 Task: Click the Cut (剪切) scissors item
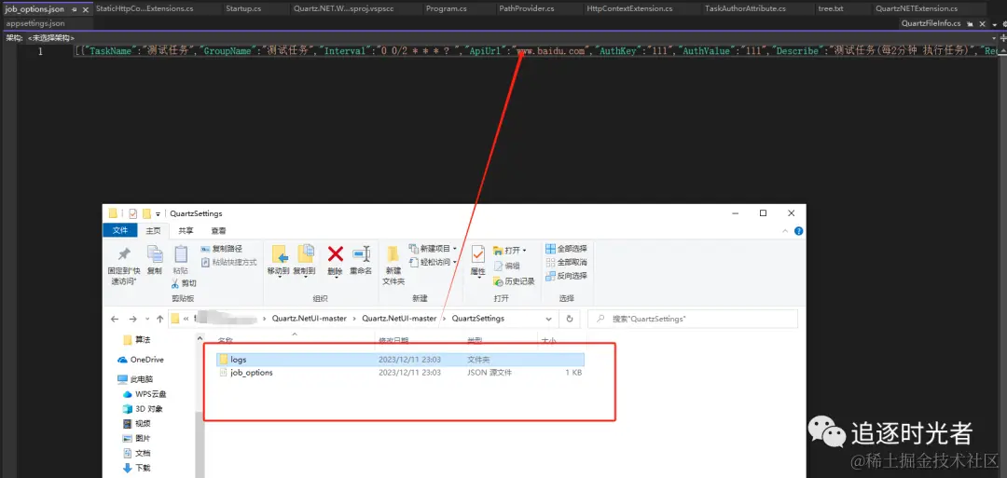(184, 283)
